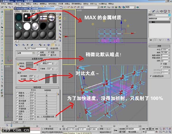
Task: Enable the 面贴图 face map checkbox
Action: (38, 55)
